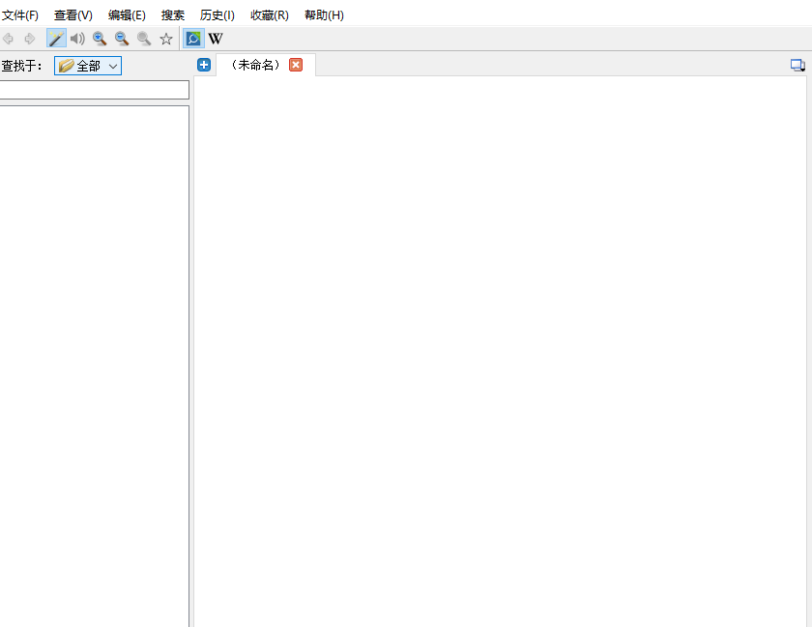This screenshot has height=627, width=812.
Task: Open the 文件(F) menu
Action: [19, 15]
